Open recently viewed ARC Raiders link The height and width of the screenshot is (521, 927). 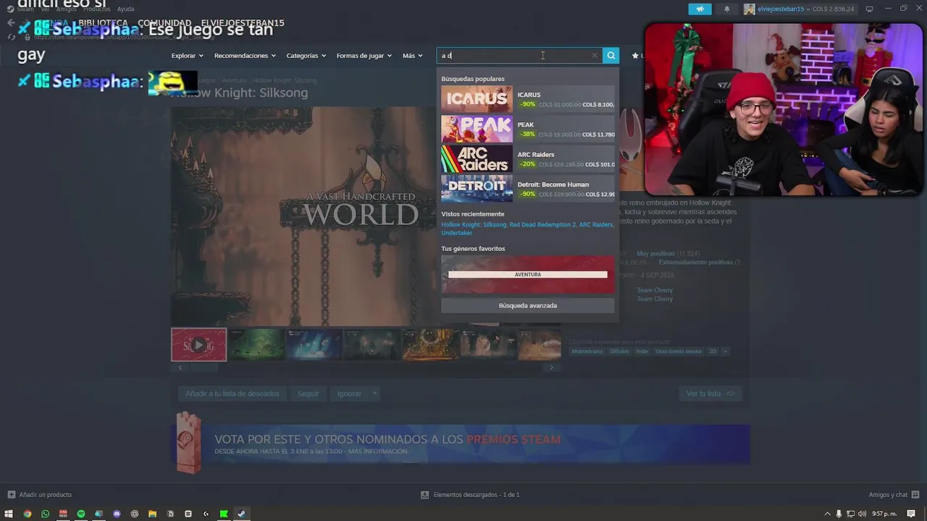pos(595,225)
